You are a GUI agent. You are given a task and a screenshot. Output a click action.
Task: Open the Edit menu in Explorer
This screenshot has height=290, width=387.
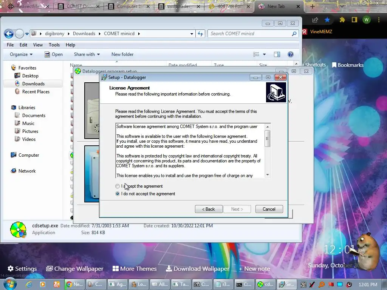pyautogui.click(x=23, y=45)
